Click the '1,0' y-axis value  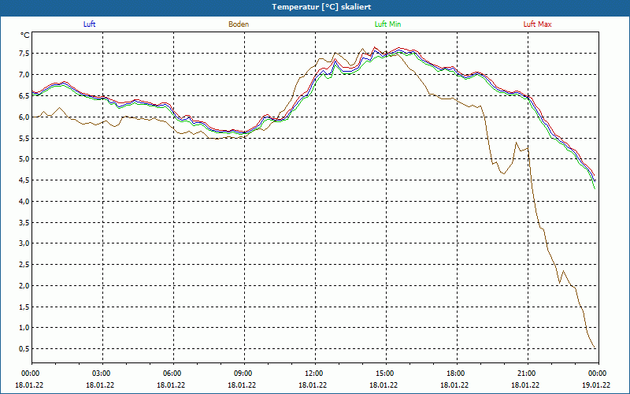24,328
